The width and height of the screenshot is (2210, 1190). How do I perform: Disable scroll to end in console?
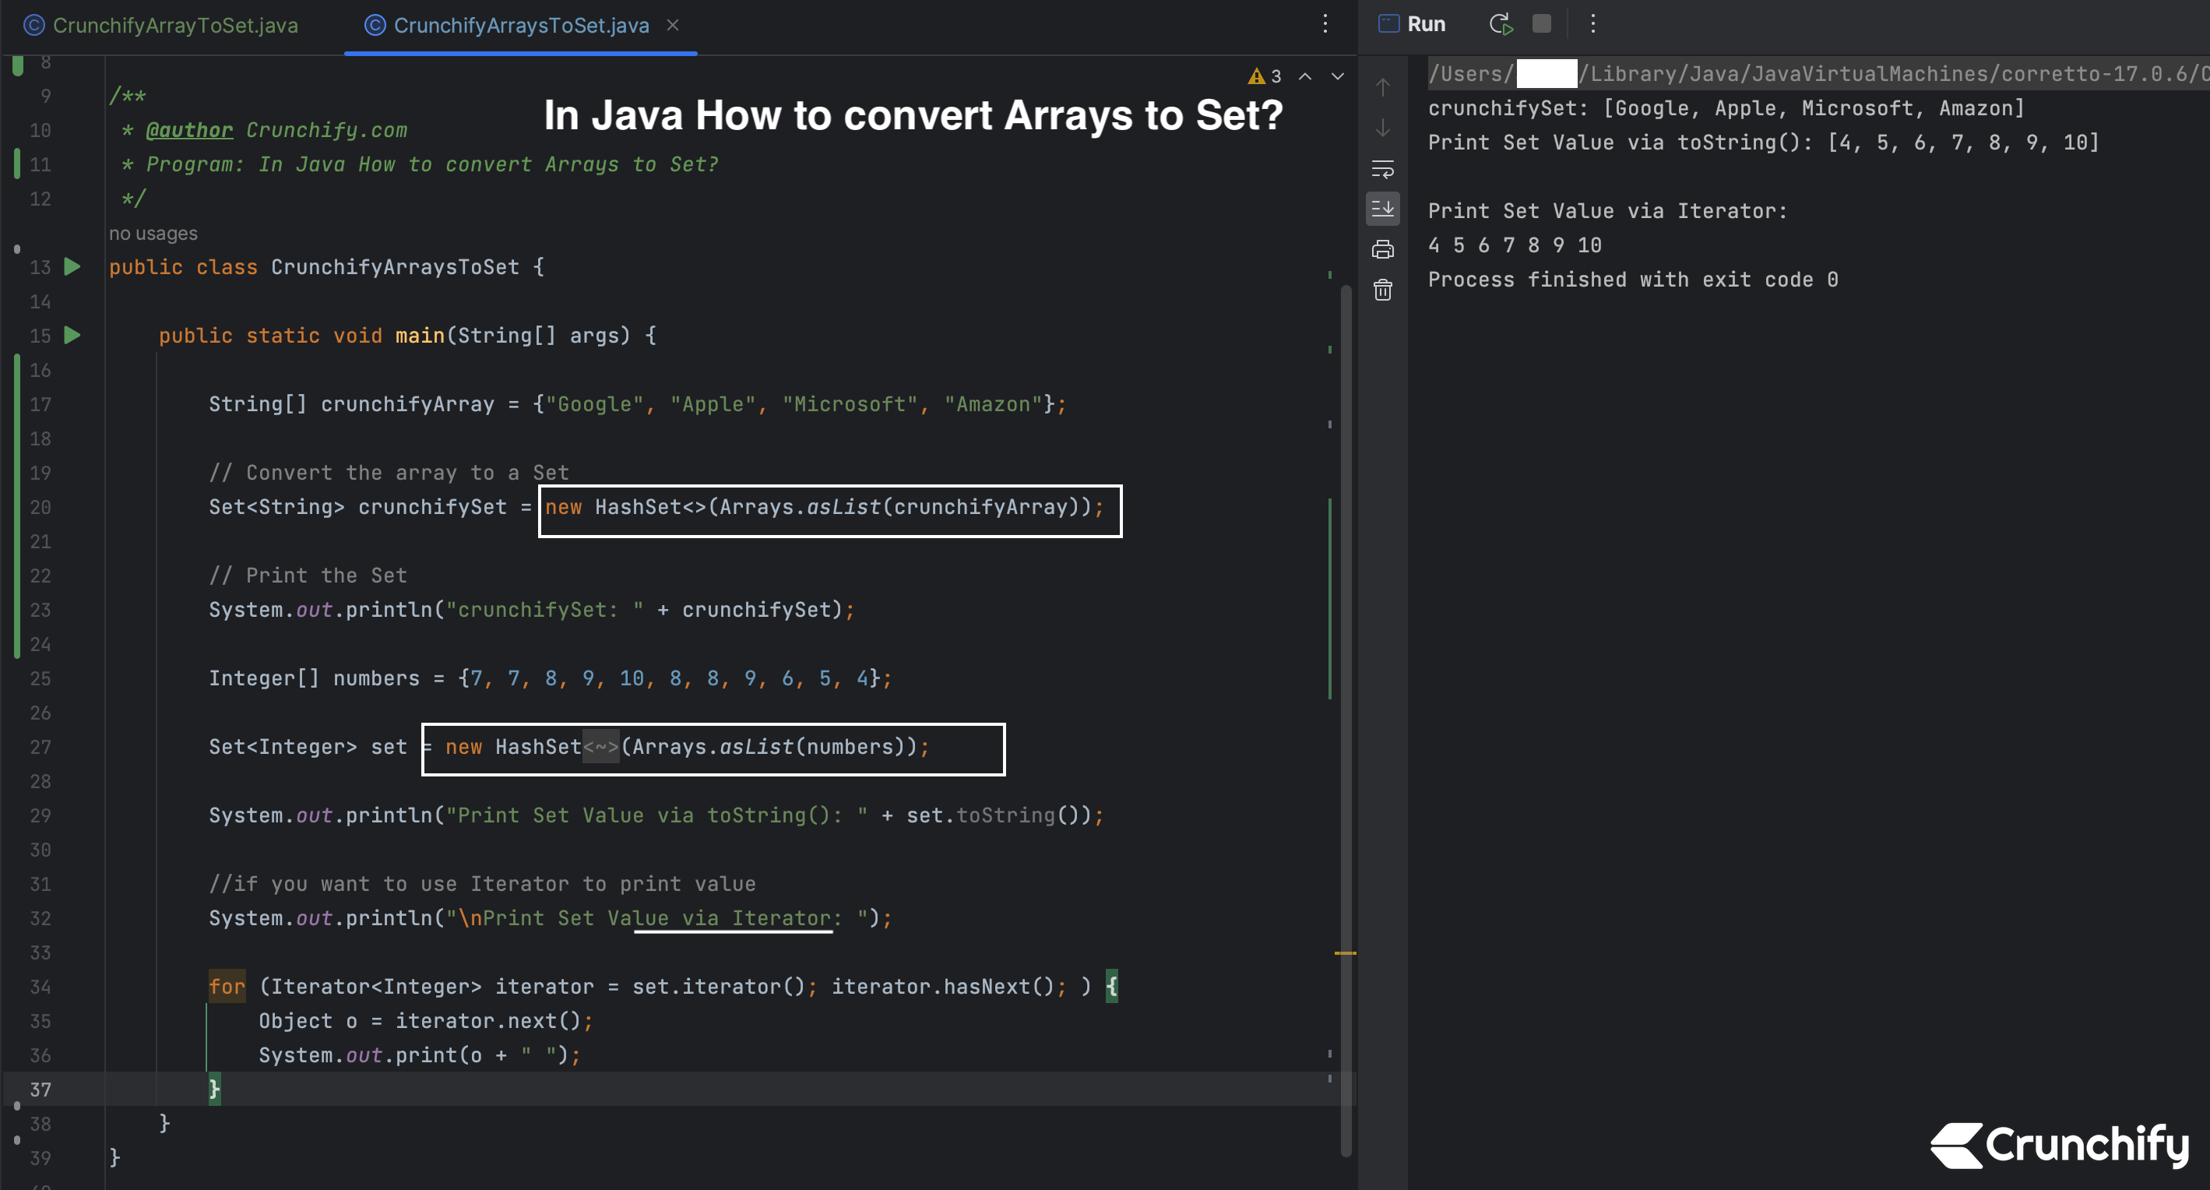tap(1382, 208)
